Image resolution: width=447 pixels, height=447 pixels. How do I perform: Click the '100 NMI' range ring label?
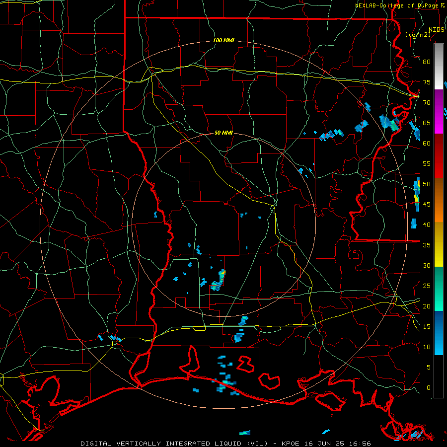[x=223, y=41]
